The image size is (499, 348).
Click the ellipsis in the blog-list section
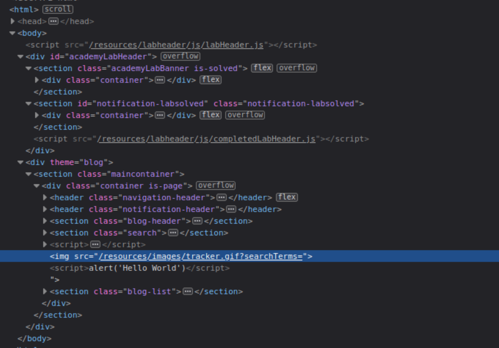tap(188, 291)
